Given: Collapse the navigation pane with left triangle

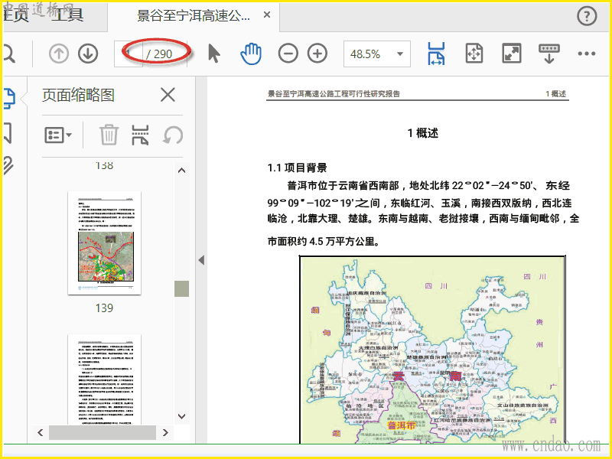Looking at the screenshot, I should click(x=201, y=260).
